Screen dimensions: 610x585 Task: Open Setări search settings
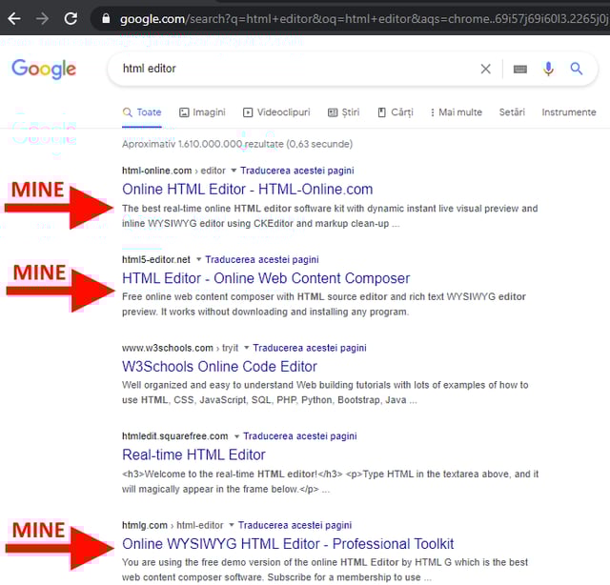pos(512,112)
